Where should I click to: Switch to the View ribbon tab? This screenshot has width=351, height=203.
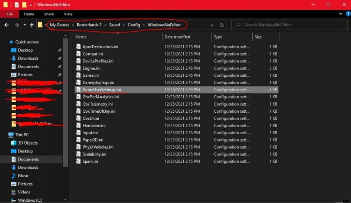point(67,14)
